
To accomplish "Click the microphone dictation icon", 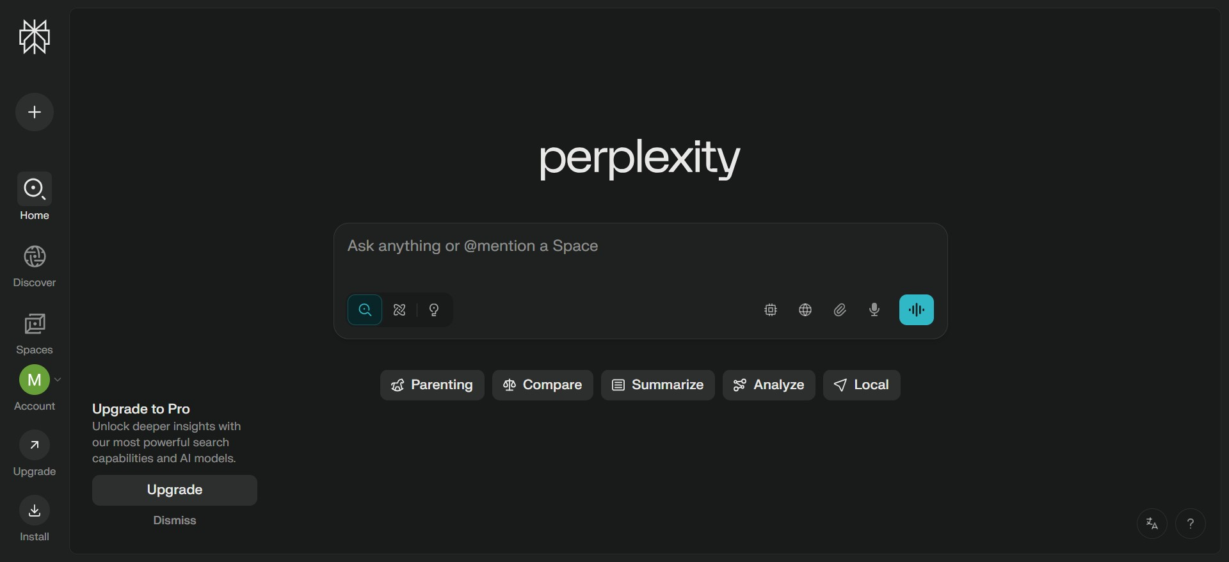I will click(x=874, y=310).
